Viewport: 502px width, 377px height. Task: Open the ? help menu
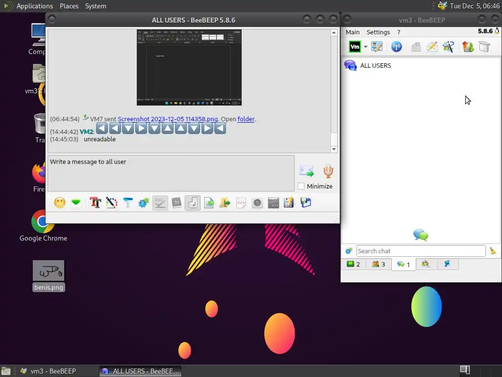pyautogui.click(x=399, y=32)
